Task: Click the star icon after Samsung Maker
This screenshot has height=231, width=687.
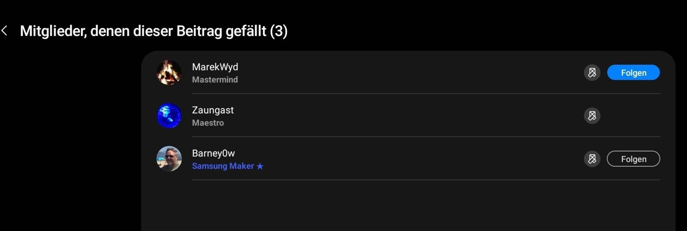Action: [260, 166]
